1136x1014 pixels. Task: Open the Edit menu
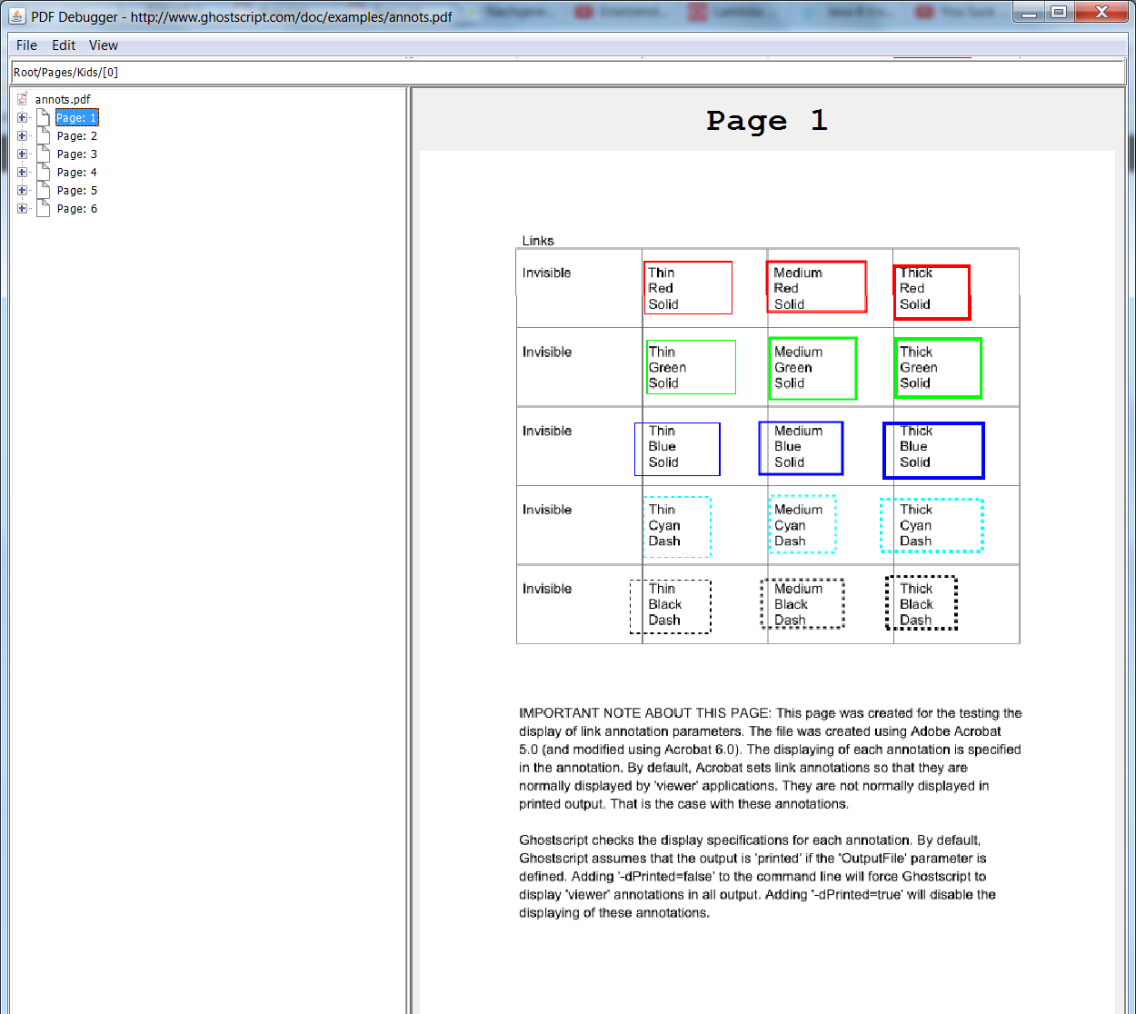pyautogui.click(x=64, y=45)
